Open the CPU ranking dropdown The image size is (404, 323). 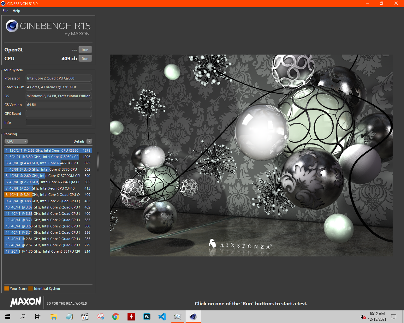coord(16,141)
